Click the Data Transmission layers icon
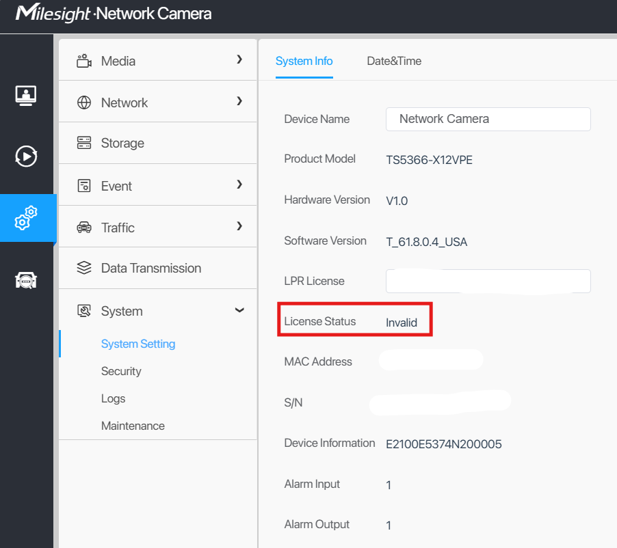 point(84,268)
